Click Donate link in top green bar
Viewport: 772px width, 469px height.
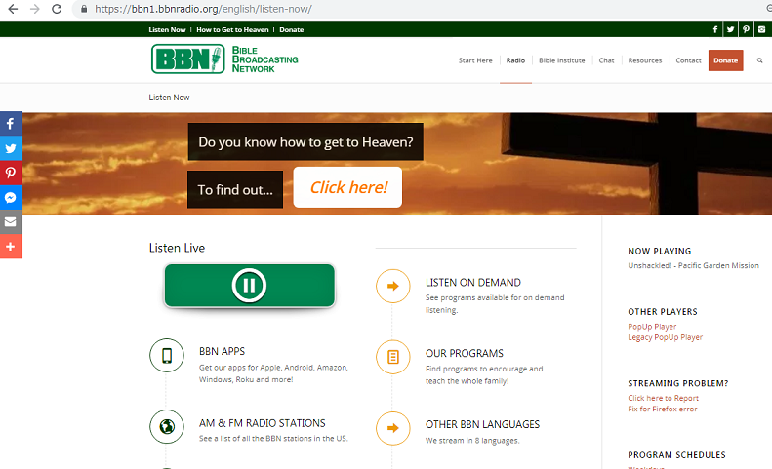(x=292, y=29)
